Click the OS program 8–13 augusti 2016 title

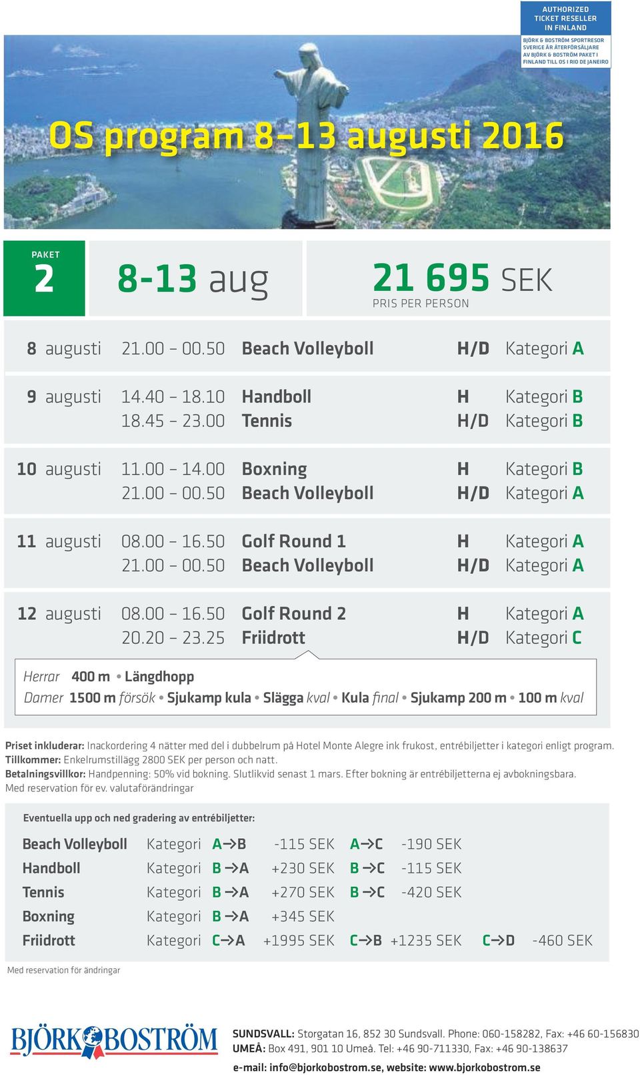click(307, 136)
